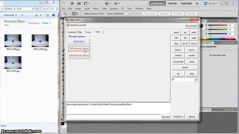Click the disp camera key
The width and height of the screenshot is (239, 134).
tap(176, 44)
